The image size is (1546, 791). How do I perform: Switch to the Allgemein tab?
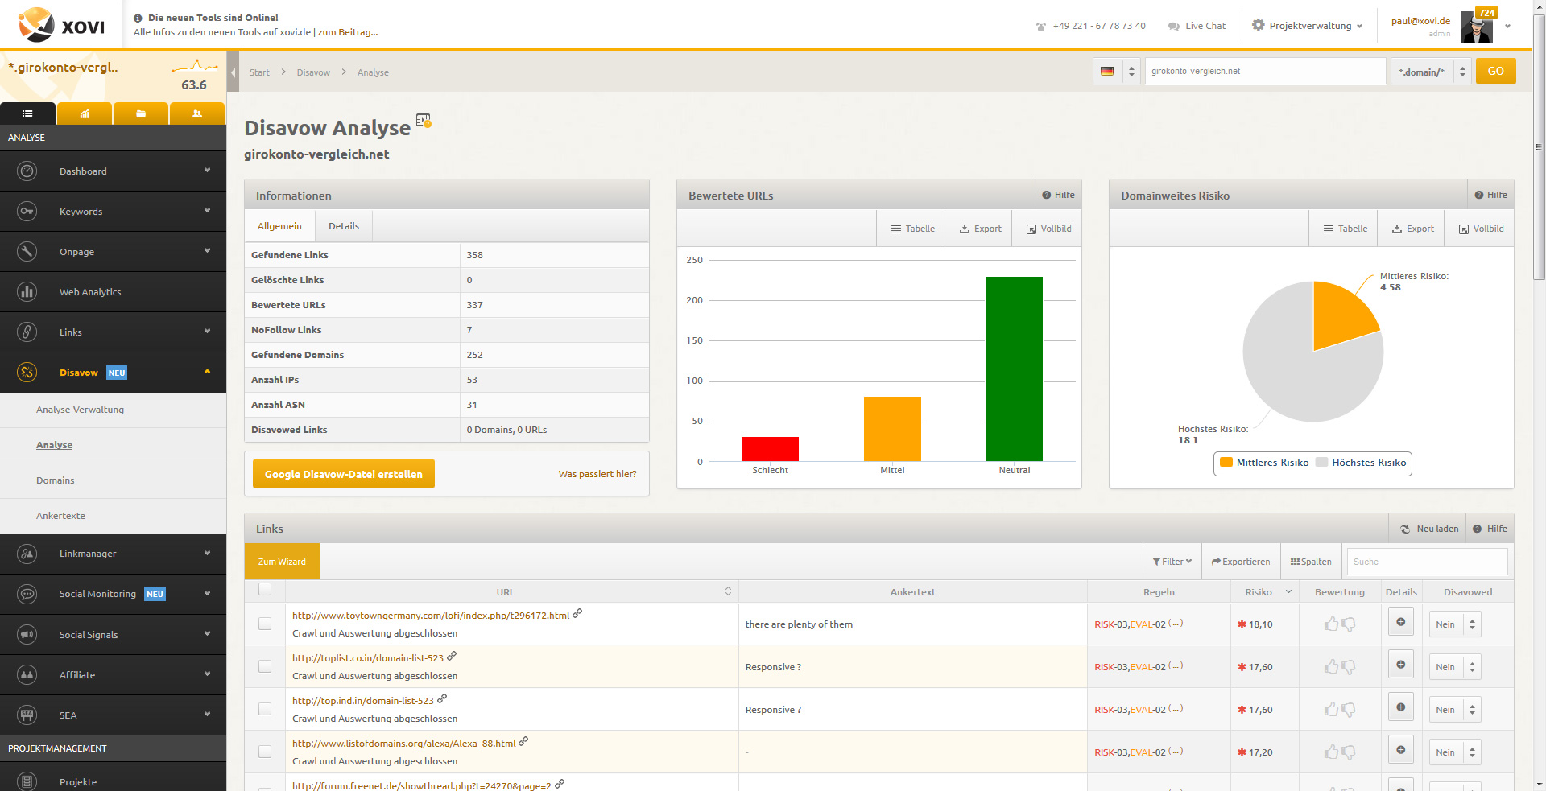point(279,226)
